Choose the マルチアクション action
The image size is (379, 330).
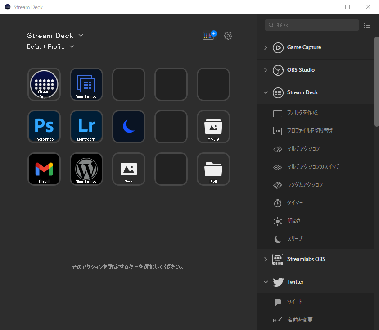tap(316, 149)
